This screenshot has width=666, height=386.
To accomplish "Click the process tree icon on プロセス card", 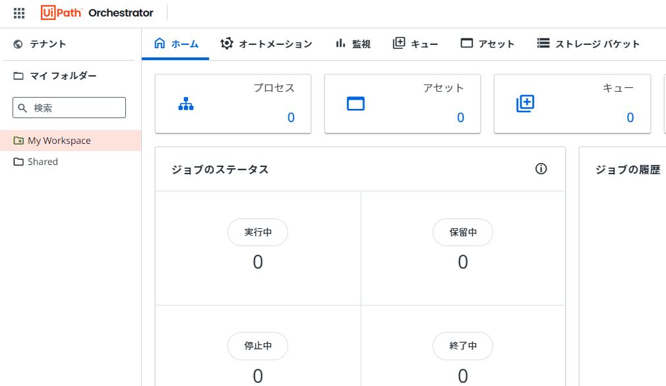I will click(187, 104).
